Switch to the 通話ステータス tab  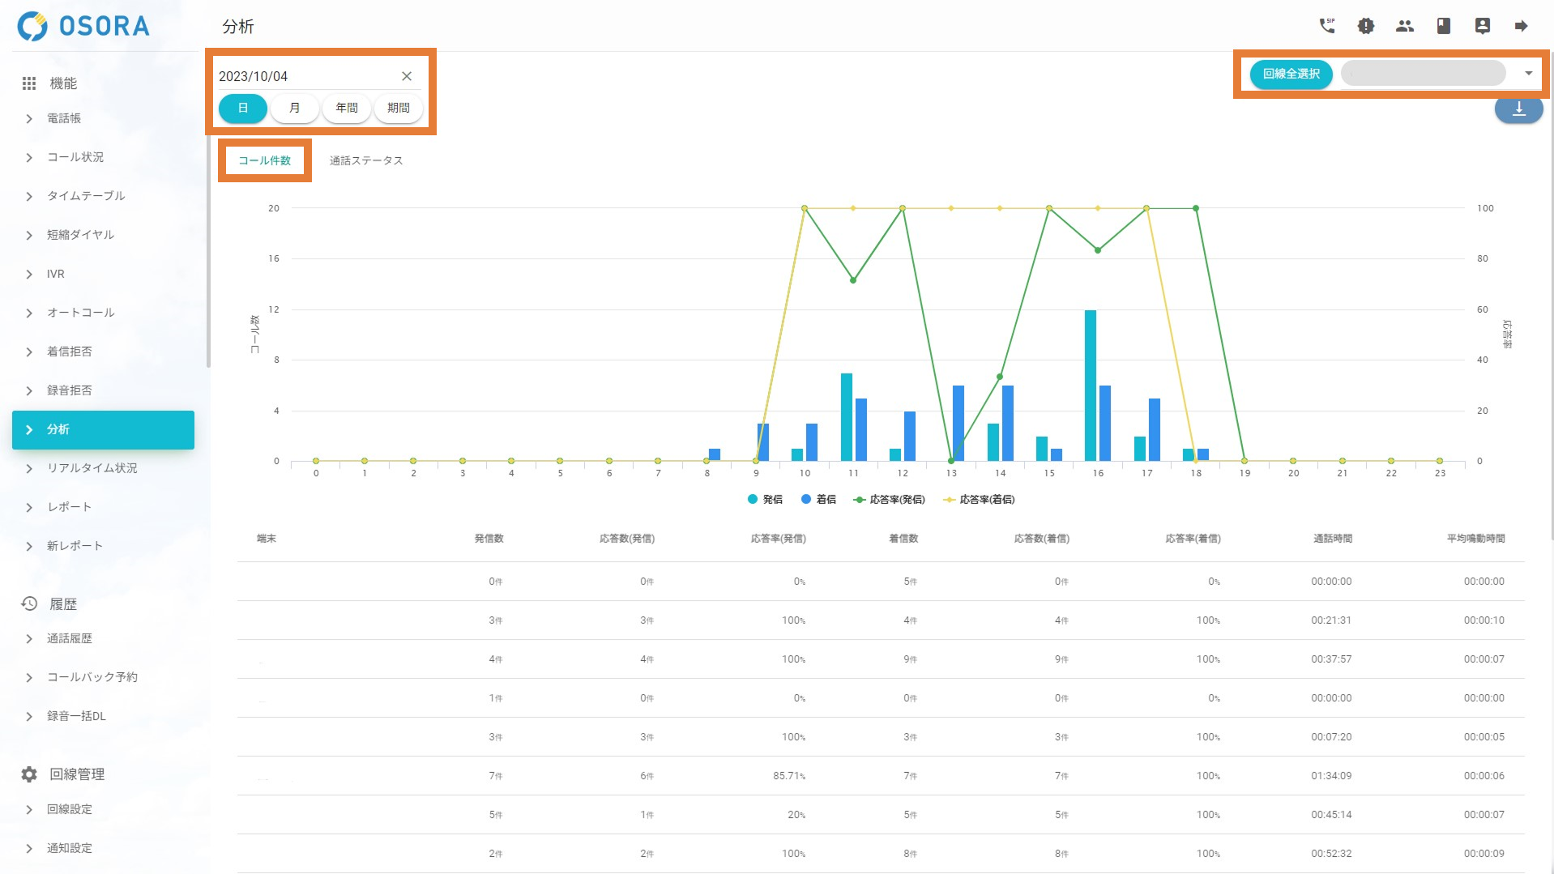pyautogui.click(x=365, y=160)
